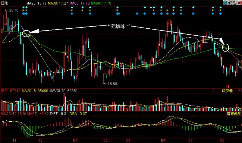
Task: Click the rightmost cyan diamond info marker
Action: (220, 7)
